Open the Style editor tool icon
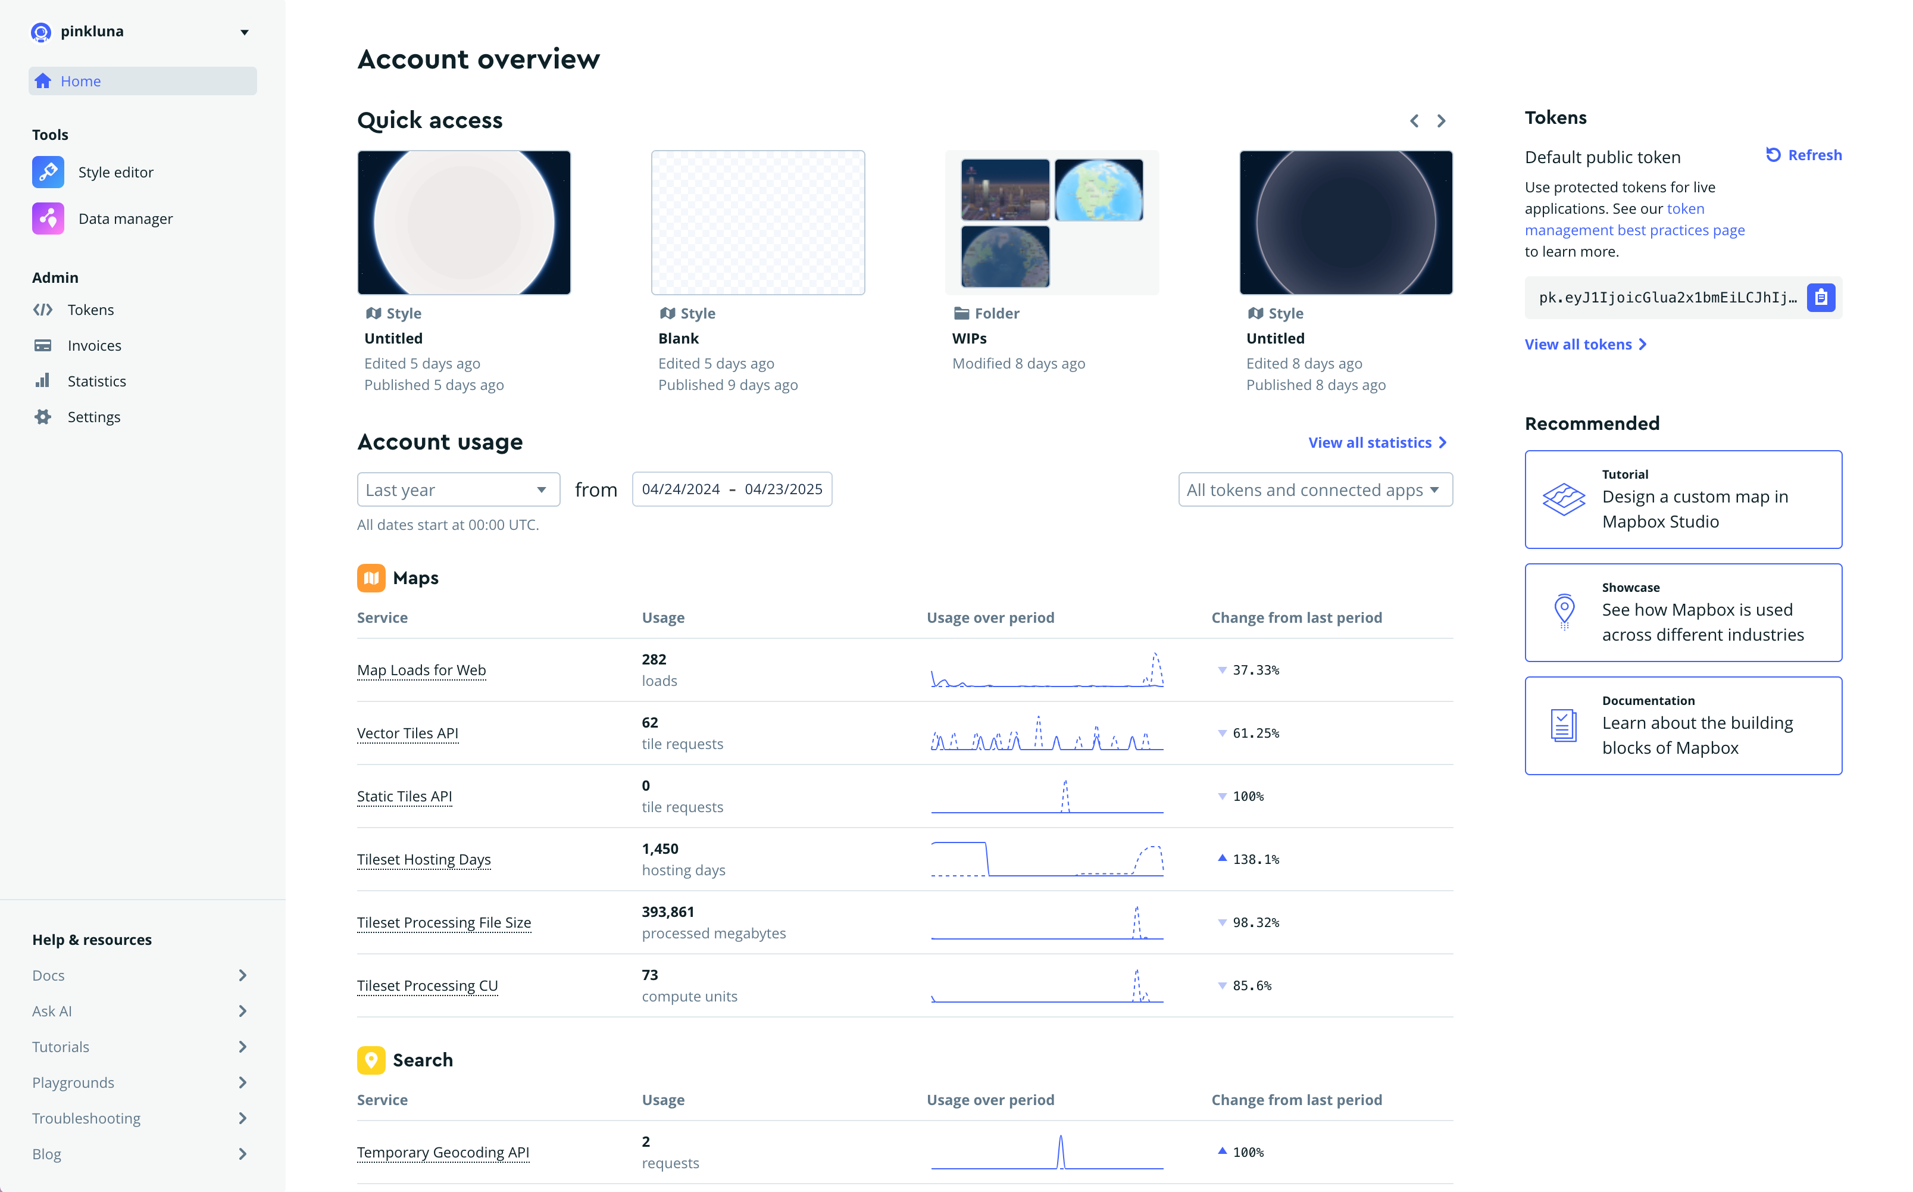The width and height of the screenshot is (1913, 1192). tap(48, 172)
